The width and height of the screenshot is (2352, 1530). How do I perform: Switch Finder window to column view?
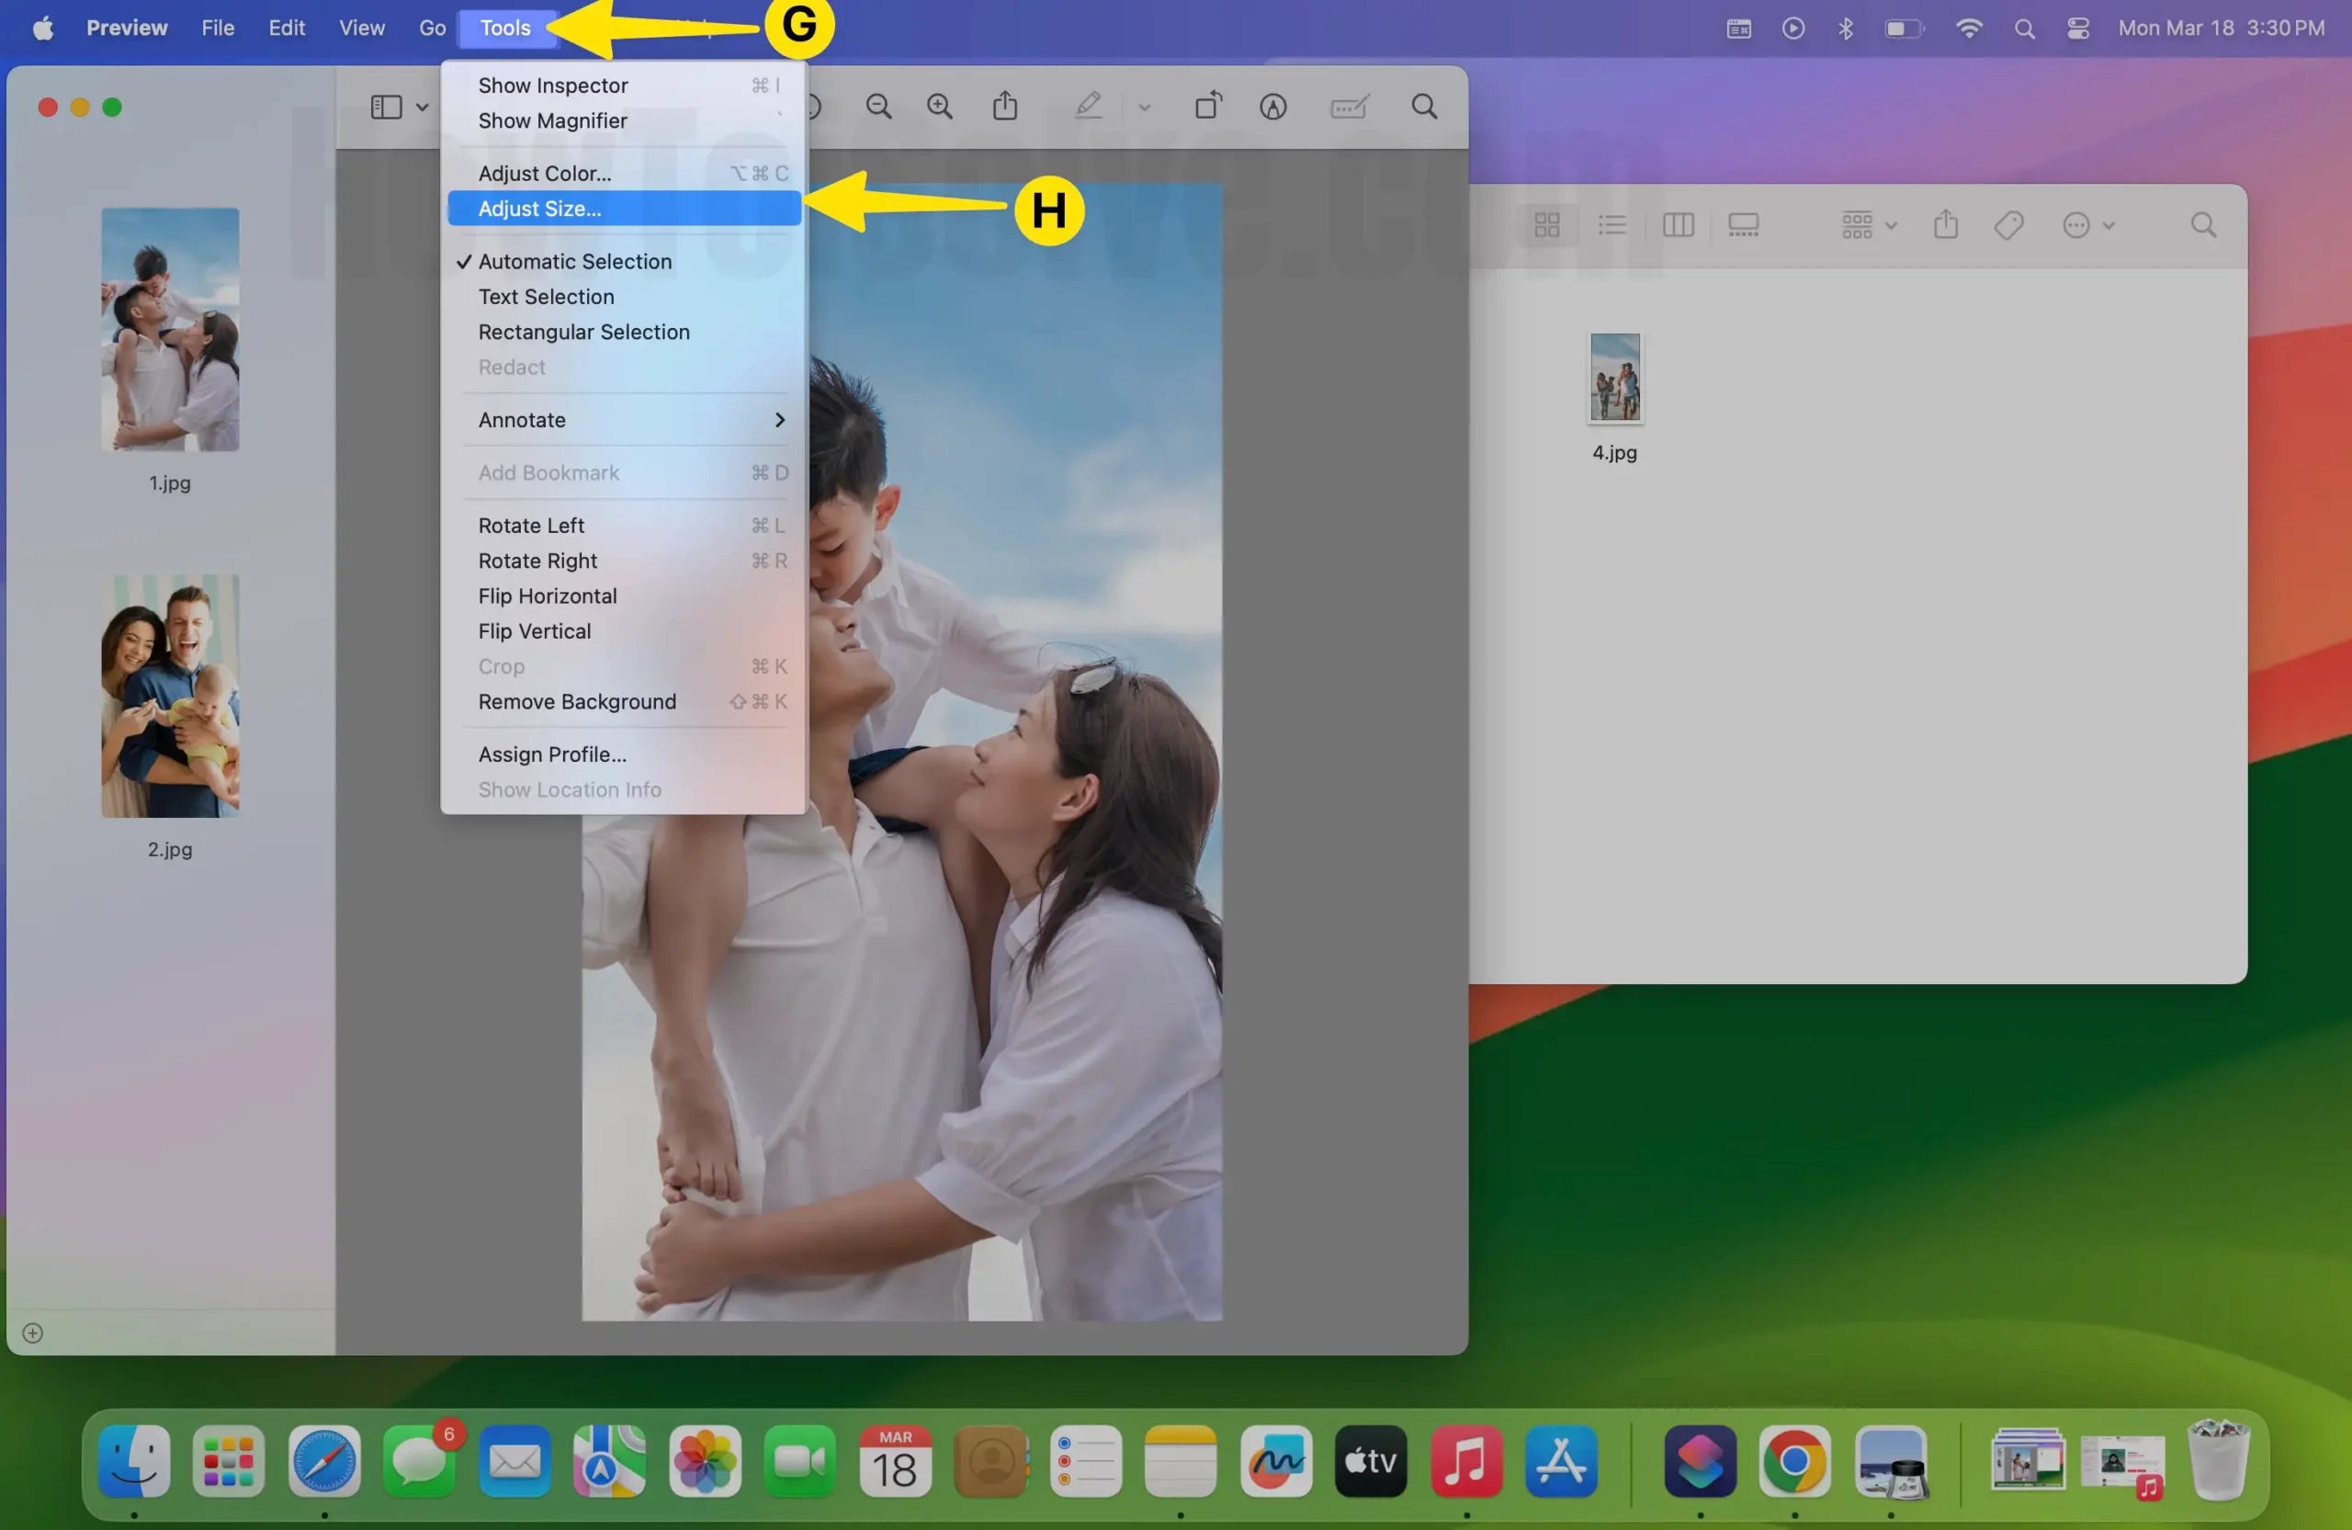click(x=1678, y=225)
